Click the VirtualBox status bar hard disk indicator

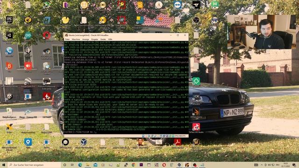(x=143, y=136)
